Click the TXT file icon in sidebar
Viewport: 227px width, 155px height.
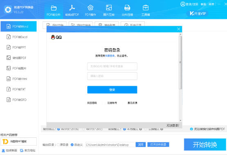[x=9, y=89]
